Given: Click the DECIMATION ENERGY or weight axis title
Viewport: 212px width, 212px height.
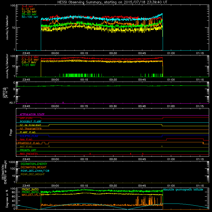Looking at the screenshot, I should [x=4, y=172].
